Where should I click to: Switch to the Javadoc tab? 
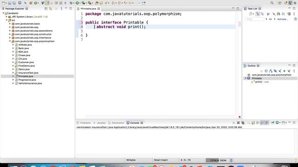(100, 123)
